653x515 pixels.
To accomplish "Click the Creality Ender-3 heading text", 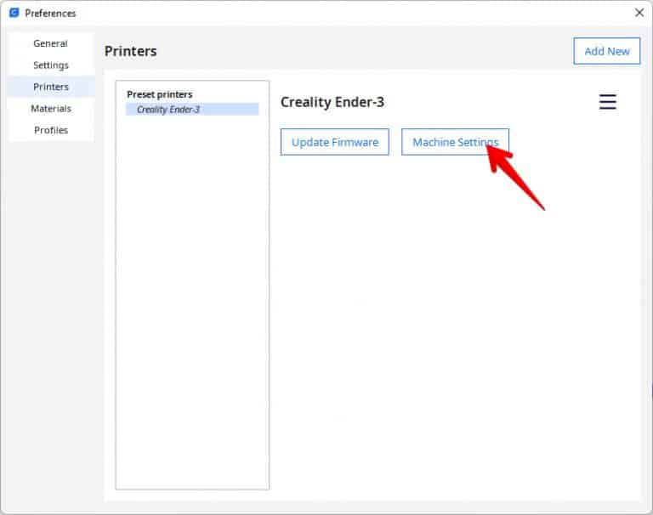I will [332, 102].
